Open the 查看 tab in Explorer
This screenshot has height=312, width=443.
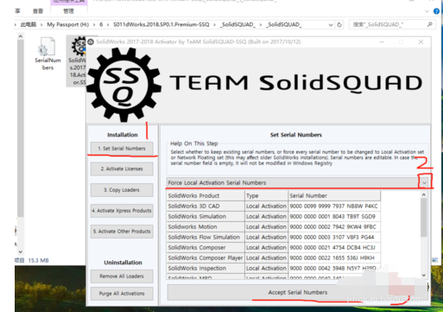pos(38,11)
